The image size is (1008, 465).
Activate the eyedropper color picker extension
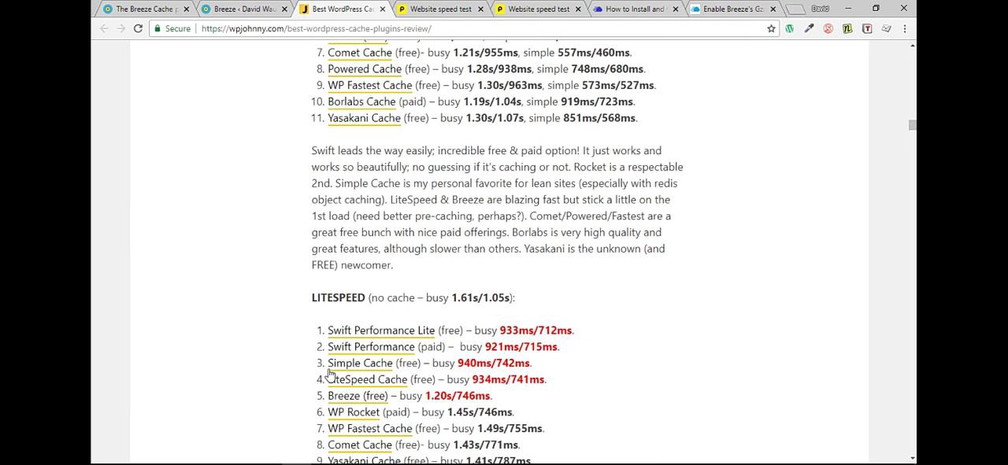809,28
